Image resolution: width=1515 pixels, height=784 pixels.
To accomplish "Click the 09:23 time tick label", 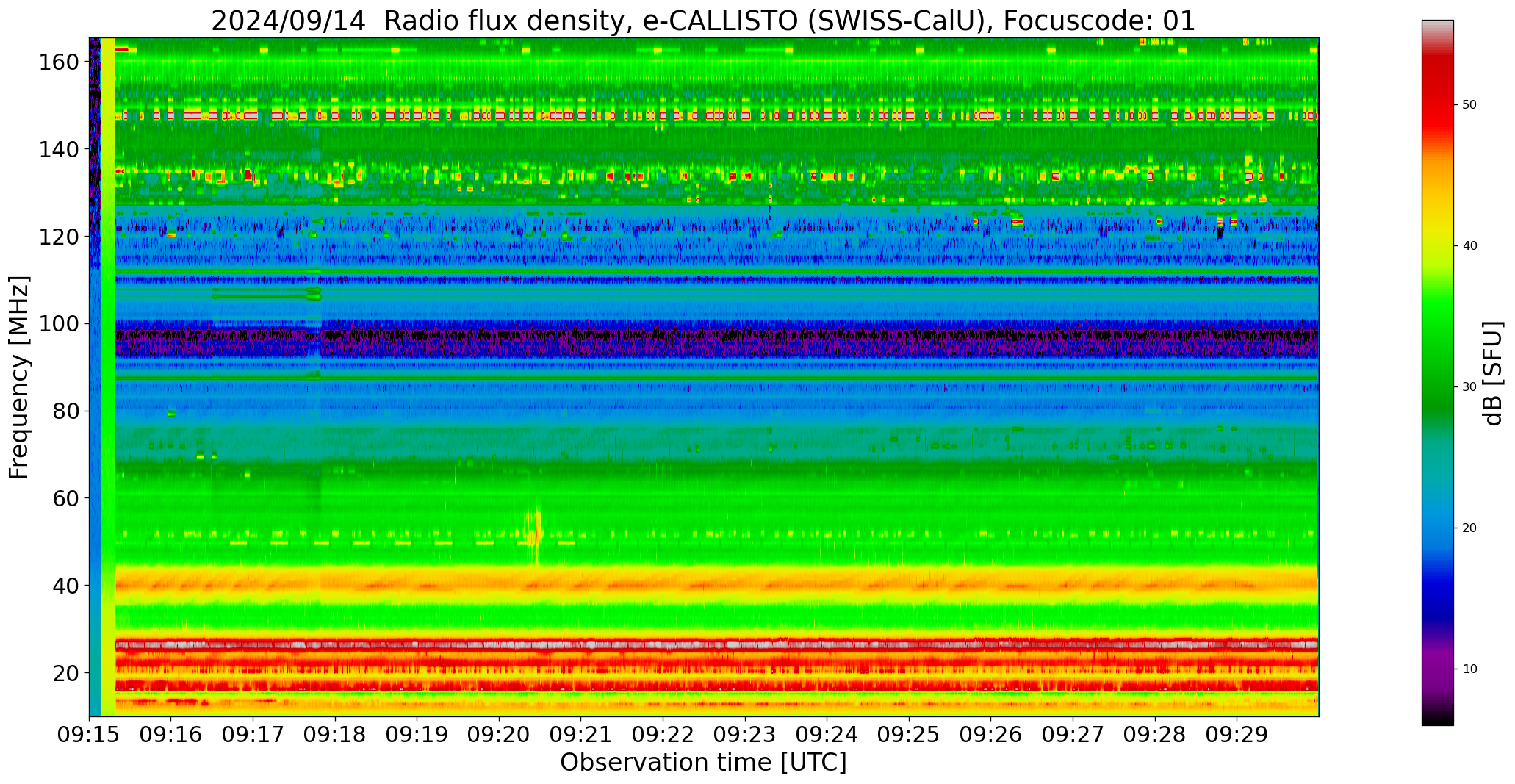I will point(745,735).
